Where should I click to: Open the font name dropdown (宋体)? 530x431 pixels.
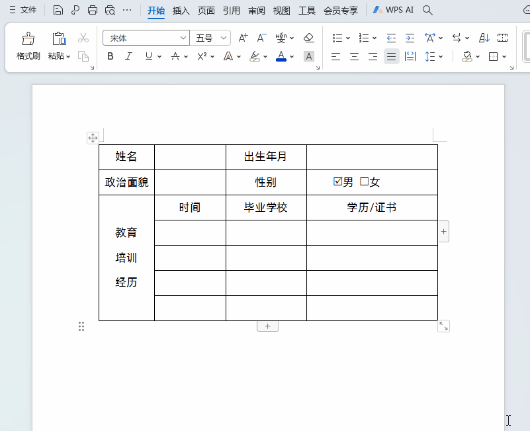(x=183, y=38)
